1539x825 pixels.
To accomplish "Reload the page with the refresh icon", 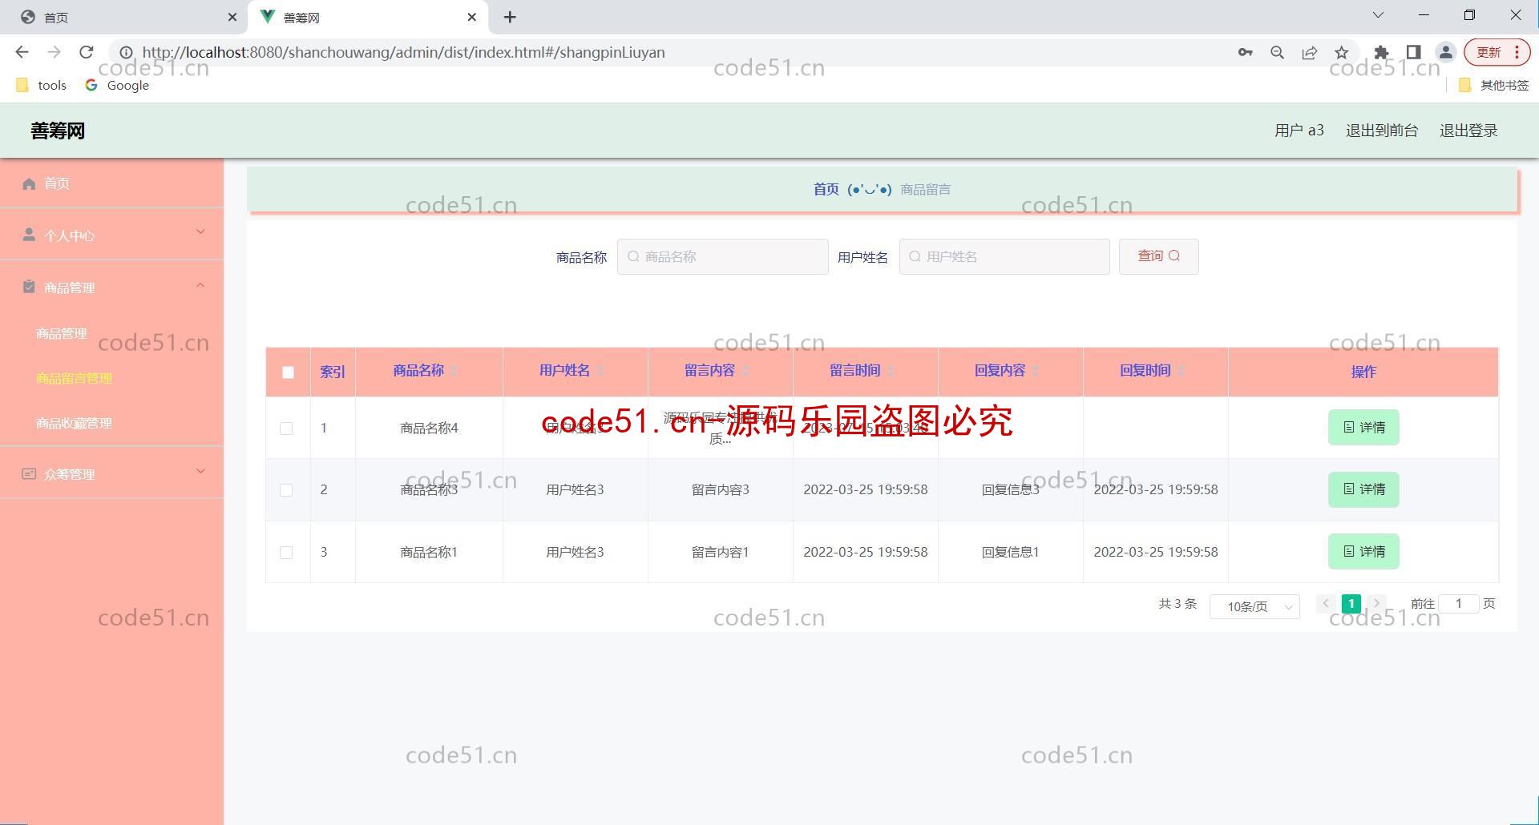I will pyautogui.click(x=87, y=52).
